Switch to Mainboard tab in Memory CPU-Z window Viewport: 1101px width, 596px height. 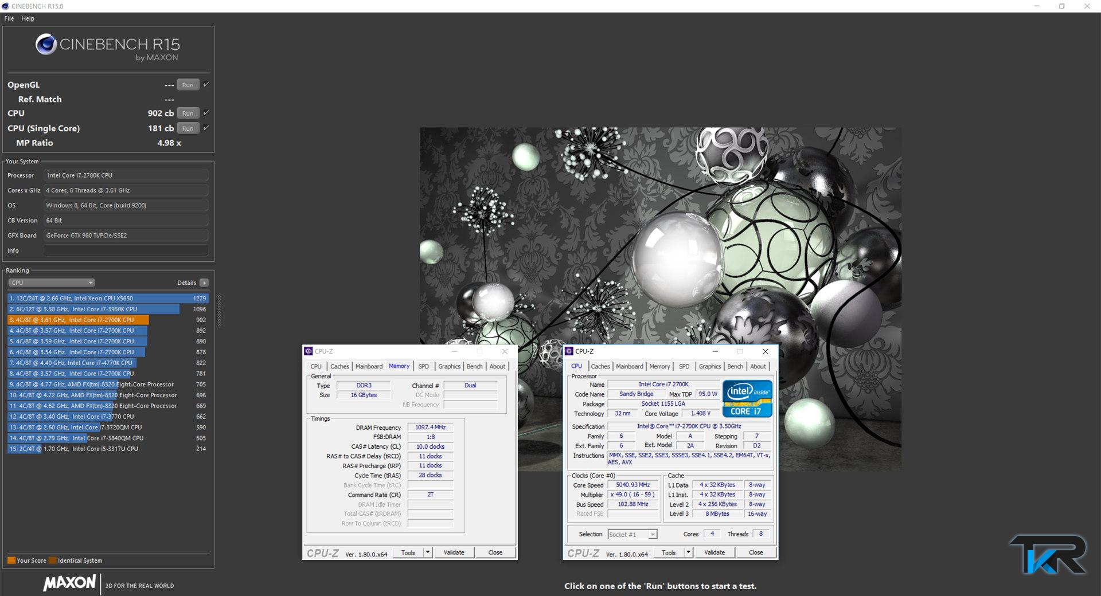(x=369, y=366)
